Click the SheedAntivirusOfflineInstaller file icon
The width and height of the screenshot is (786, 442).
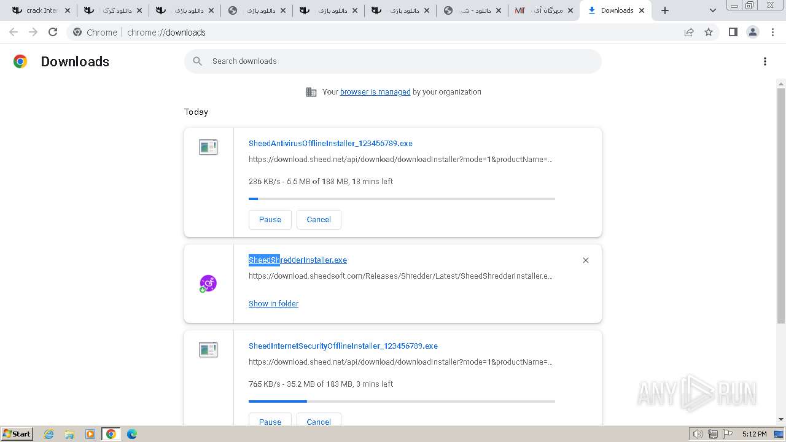click(x=208, y=147)
